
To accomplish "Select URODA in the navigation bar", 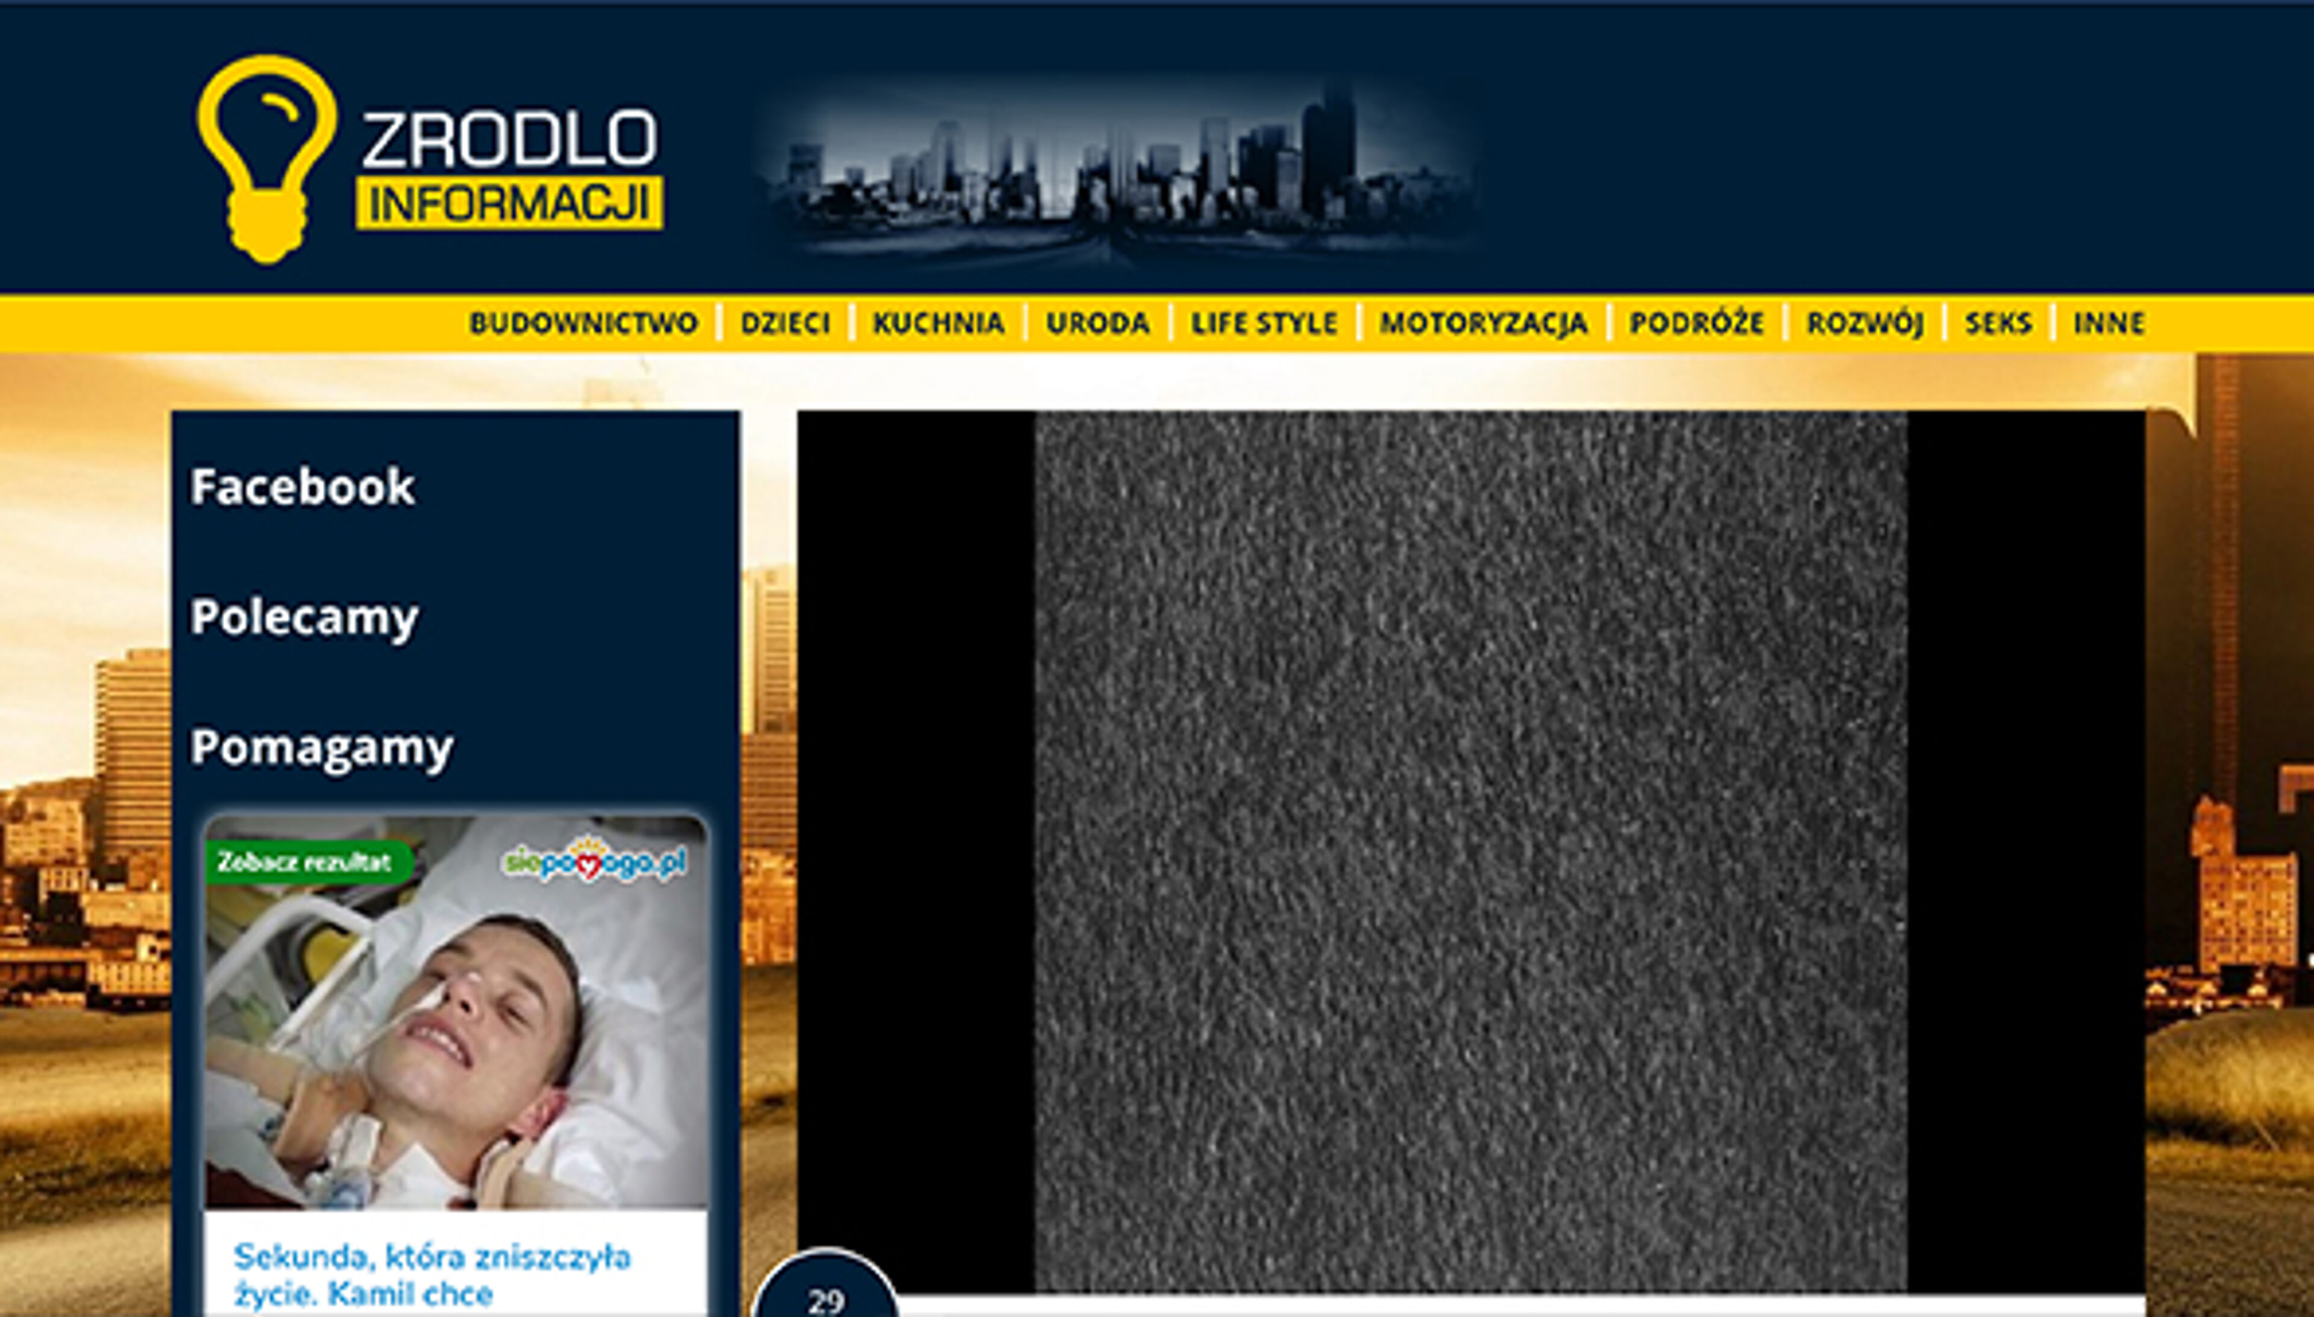I will [1097, 323].
